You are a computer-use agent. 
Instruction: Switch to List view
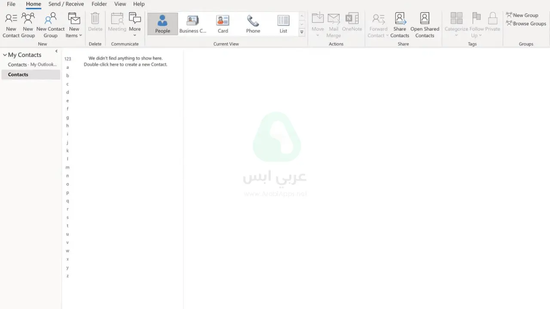pyautogui.click(x=283, y=24)
